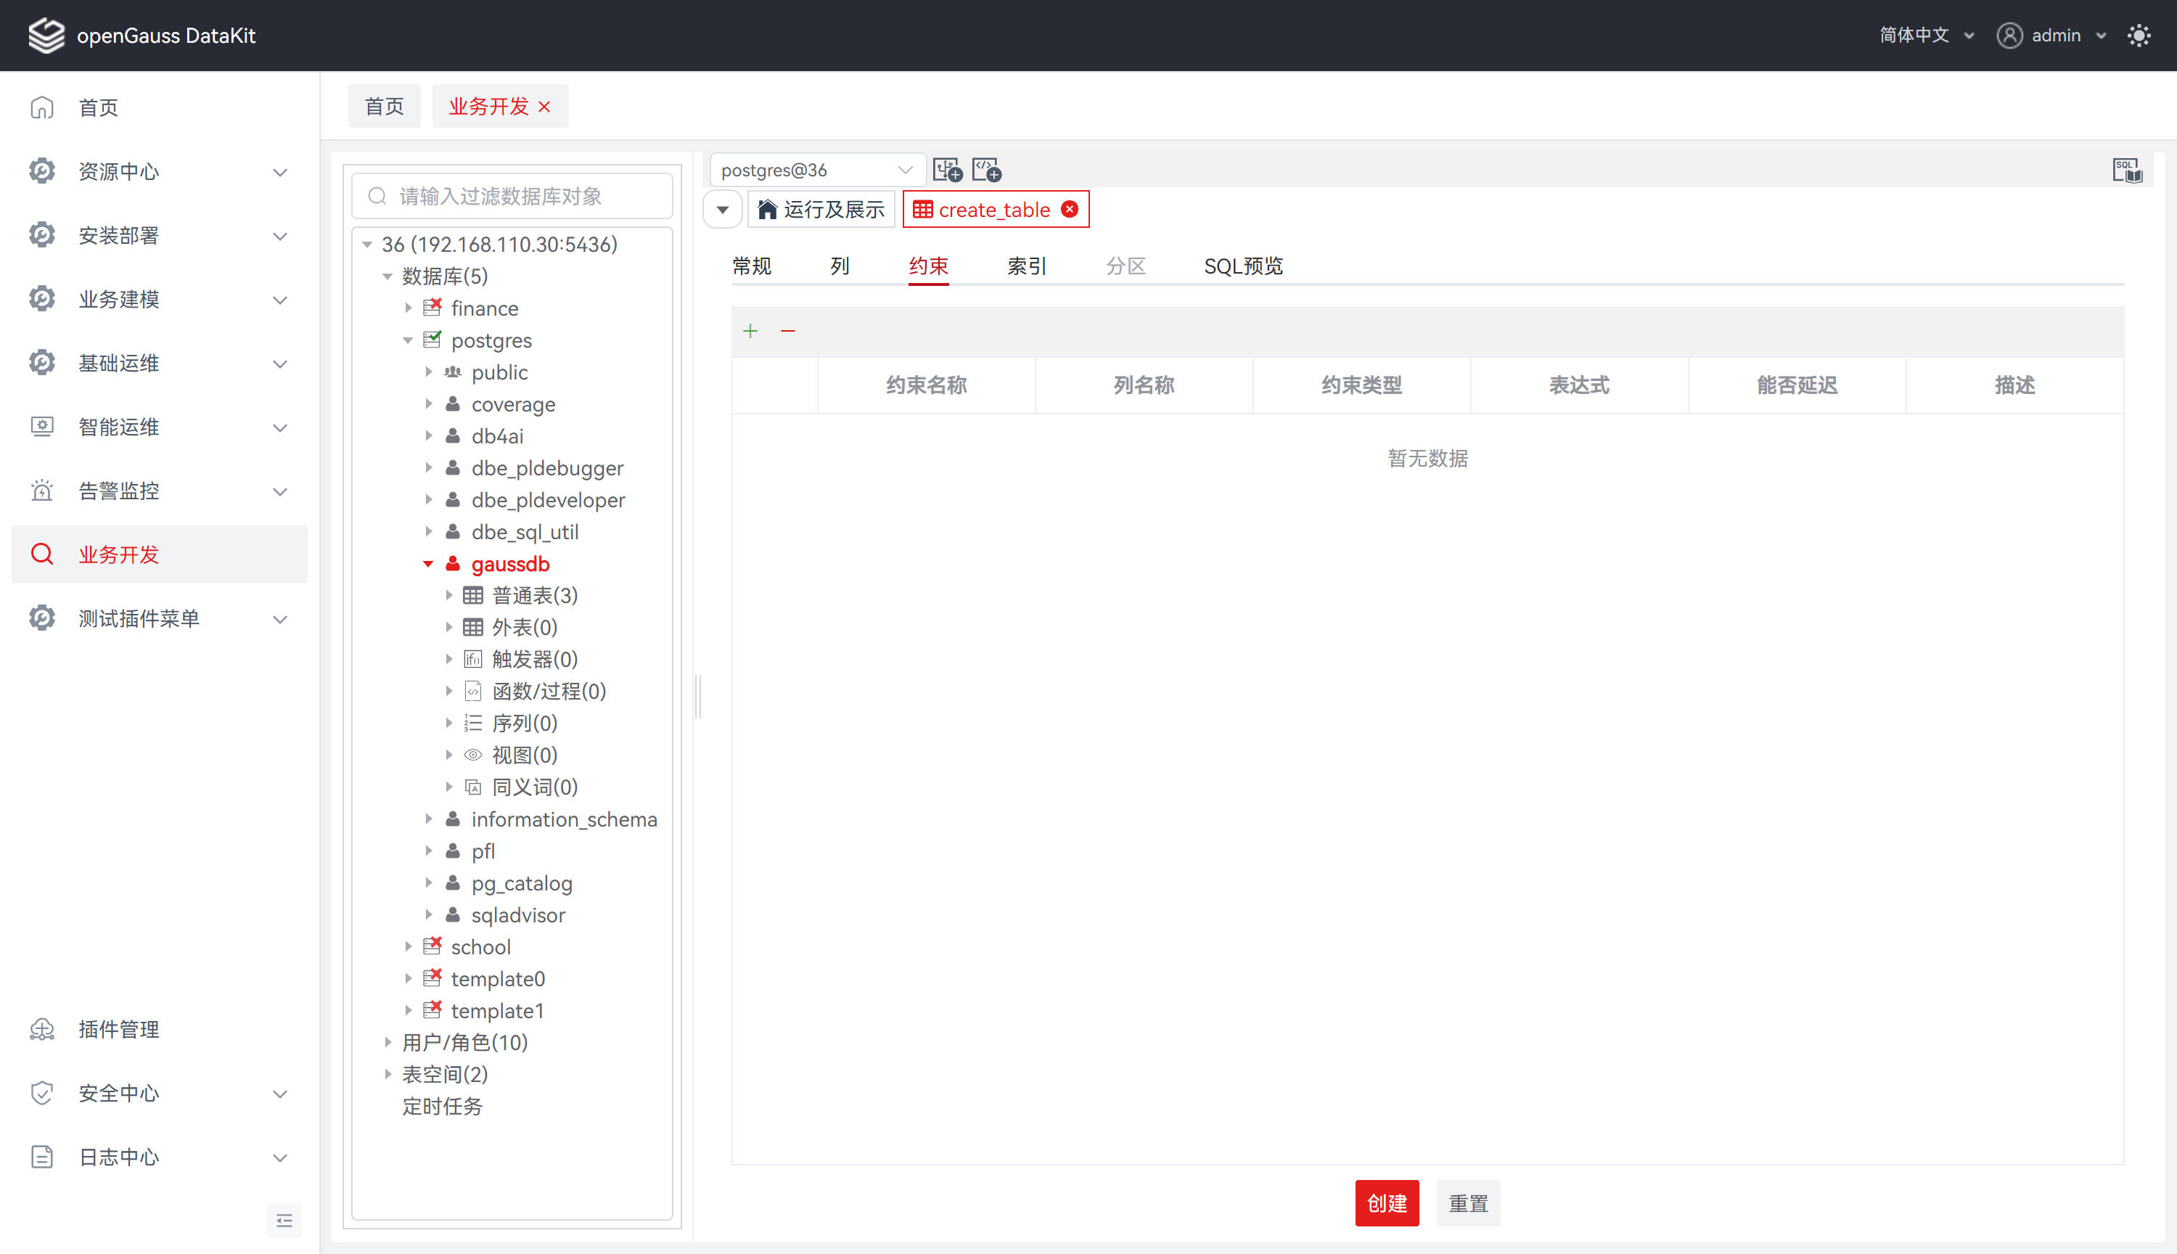Image resolution: width=2177 pixels, height=1254 pixels.
Task: Collapse the gaussdb schema node
Action: tap(428, 564)
